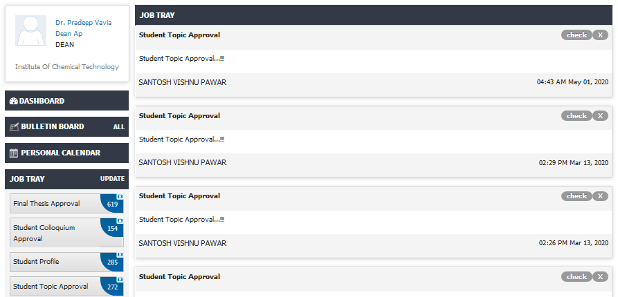Dismiss the 02:29 PM Mar 13 job
The width and height of the screenshot is (618, 297).
pyautogui.click(x=600, y=115)
